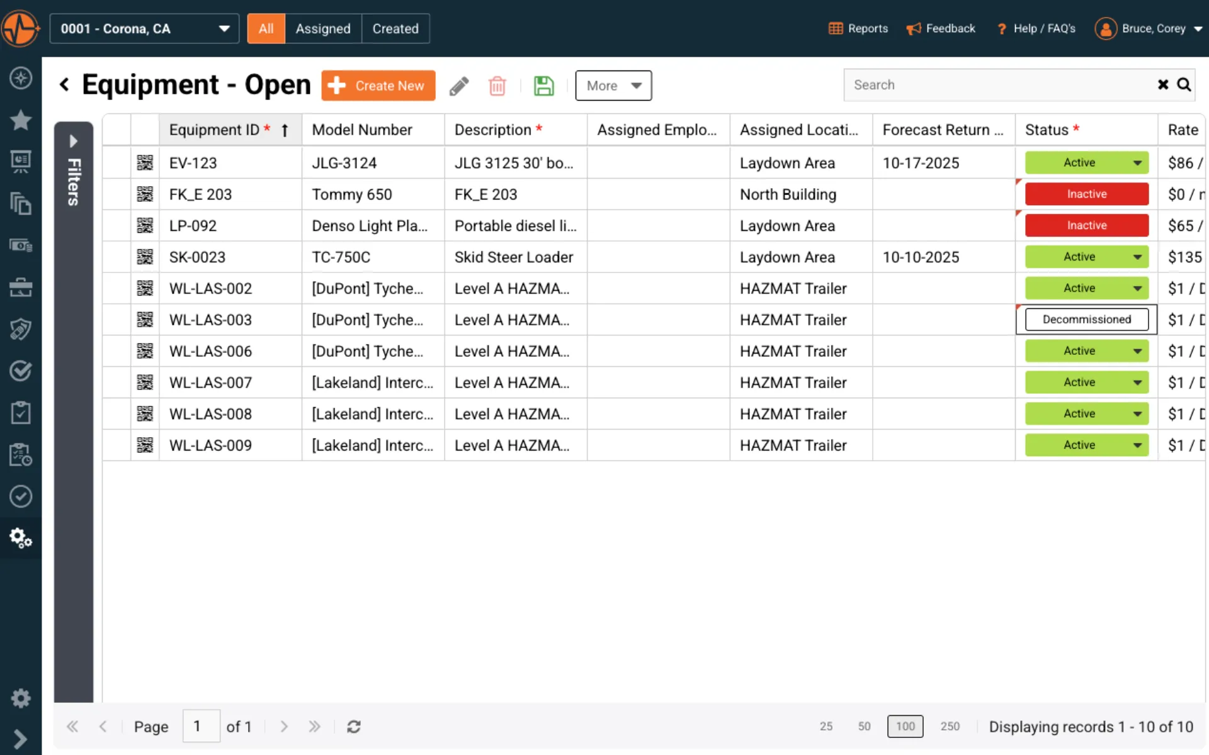Select the All tab
This screenshot has height=755, width=1209.
(266, 29)
